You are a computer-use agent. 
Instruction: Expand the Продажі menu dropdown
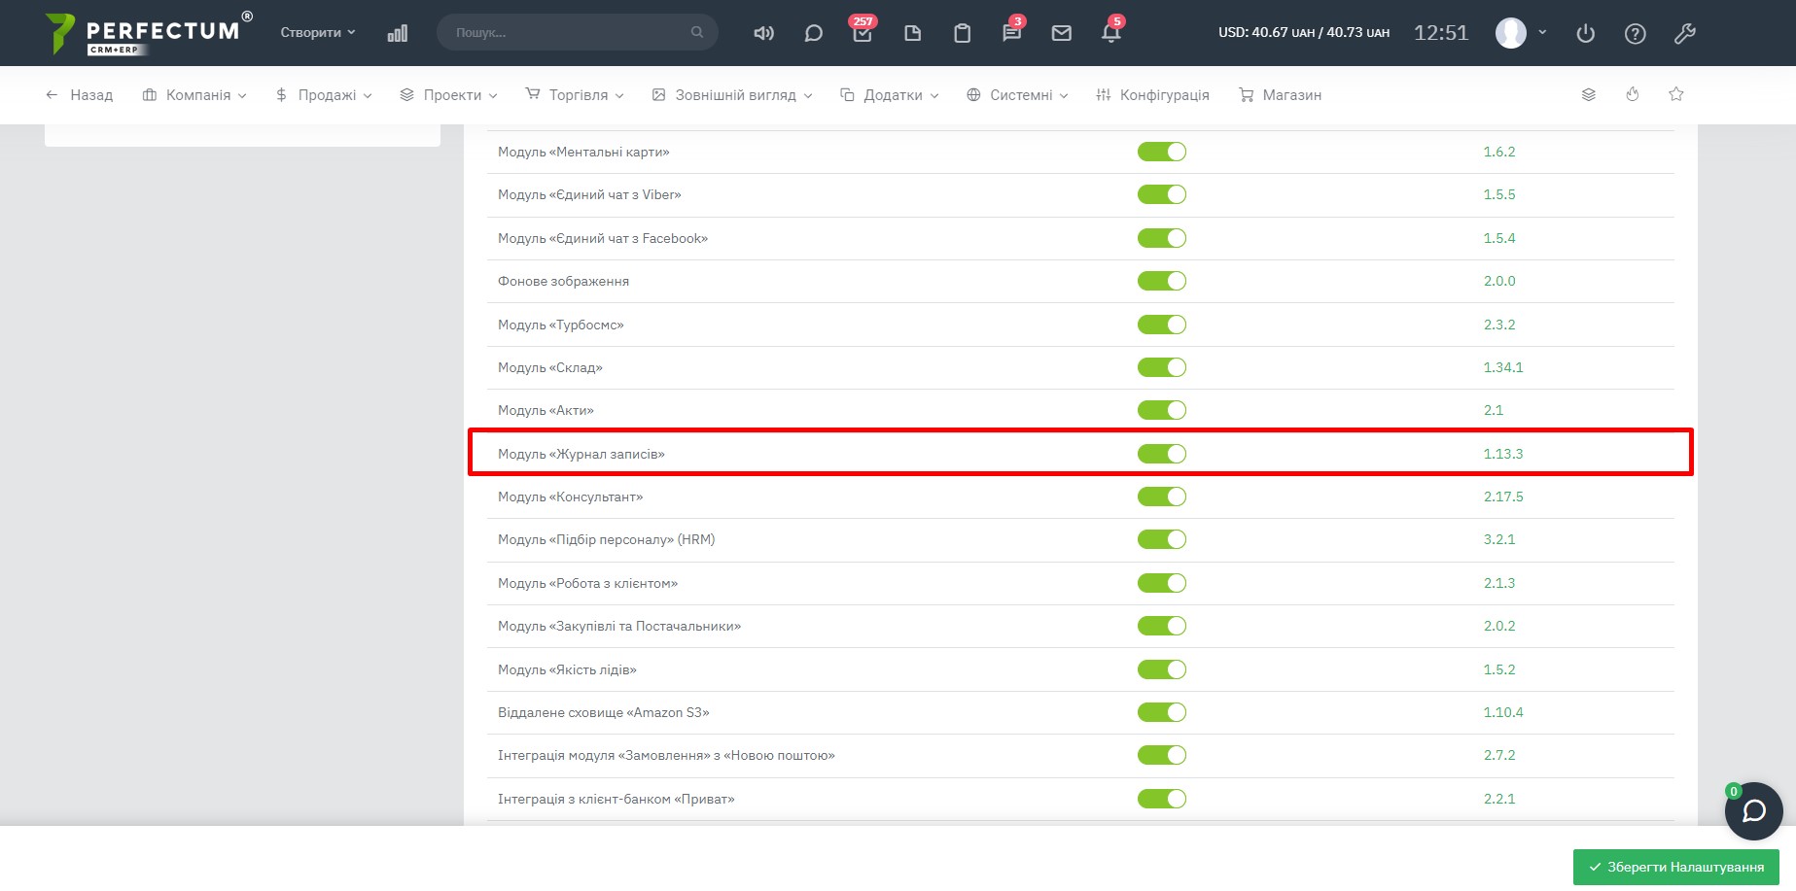(x=324, y=95)
